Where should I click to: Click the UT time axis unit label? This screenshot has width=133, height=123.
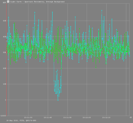[131, 118]
